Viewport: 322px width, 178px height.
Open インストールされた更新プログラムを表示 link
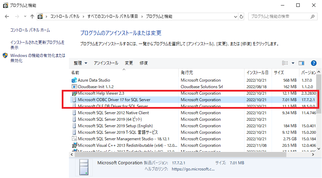click(37, 45)
